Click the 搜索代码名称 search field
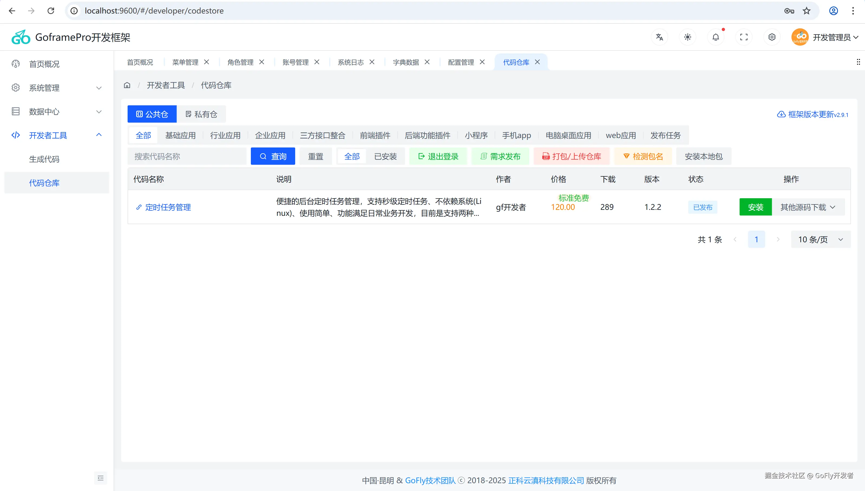Image resolution: width=865 pixels, height=491 pixels. point(187,156)
